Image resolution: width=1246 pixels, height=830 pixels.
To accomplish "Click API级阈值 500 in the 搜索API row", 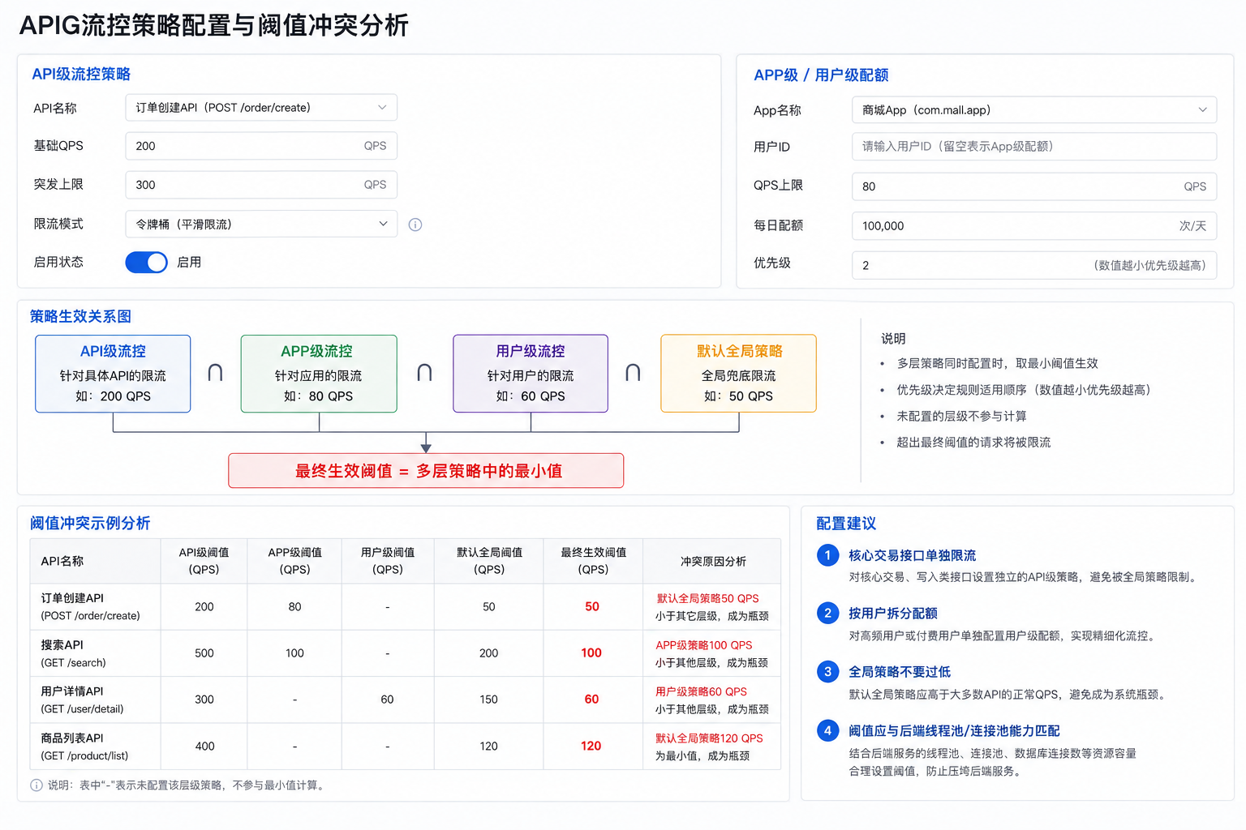I will point(204,652).
